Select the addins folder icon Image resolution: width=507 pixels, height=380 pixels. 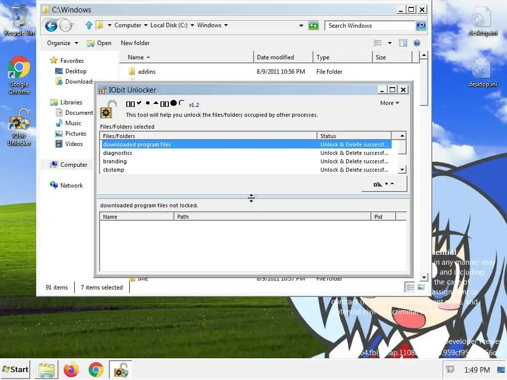(132, 71)
